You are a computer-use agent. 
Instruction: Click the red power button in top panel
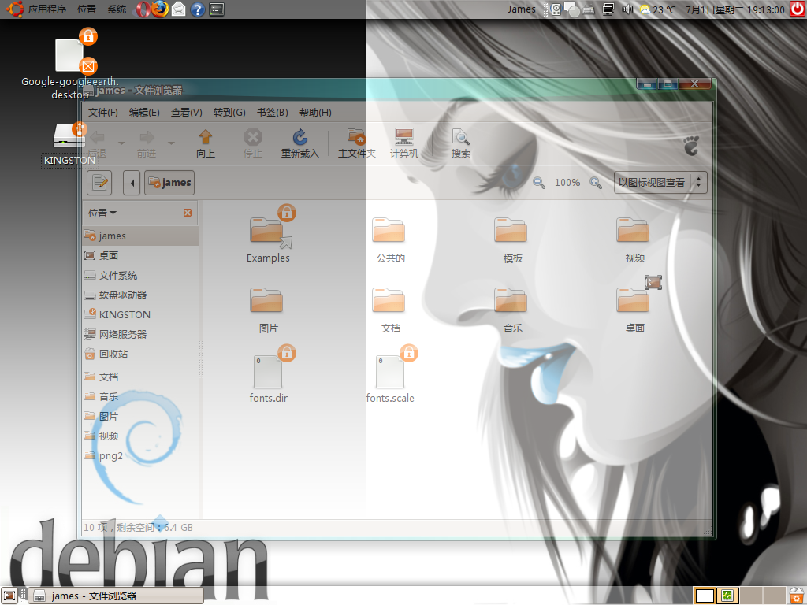click(x=798, y=9)
